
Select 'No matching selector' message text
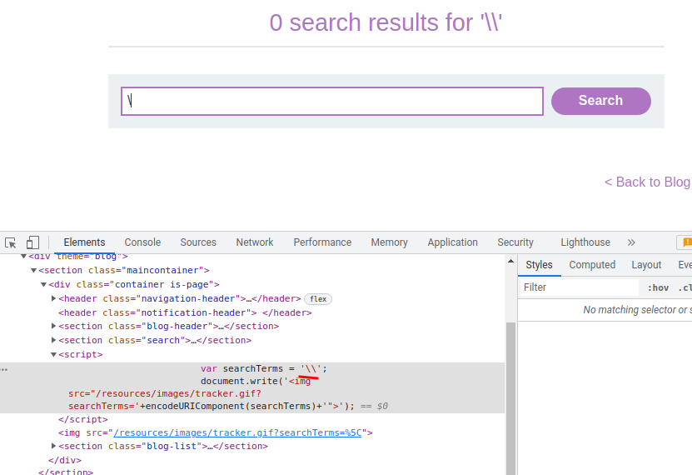[x=637, y=310]
